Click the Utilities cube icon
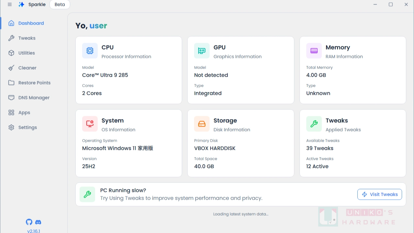Screen dimensions: 414x233 11,53
